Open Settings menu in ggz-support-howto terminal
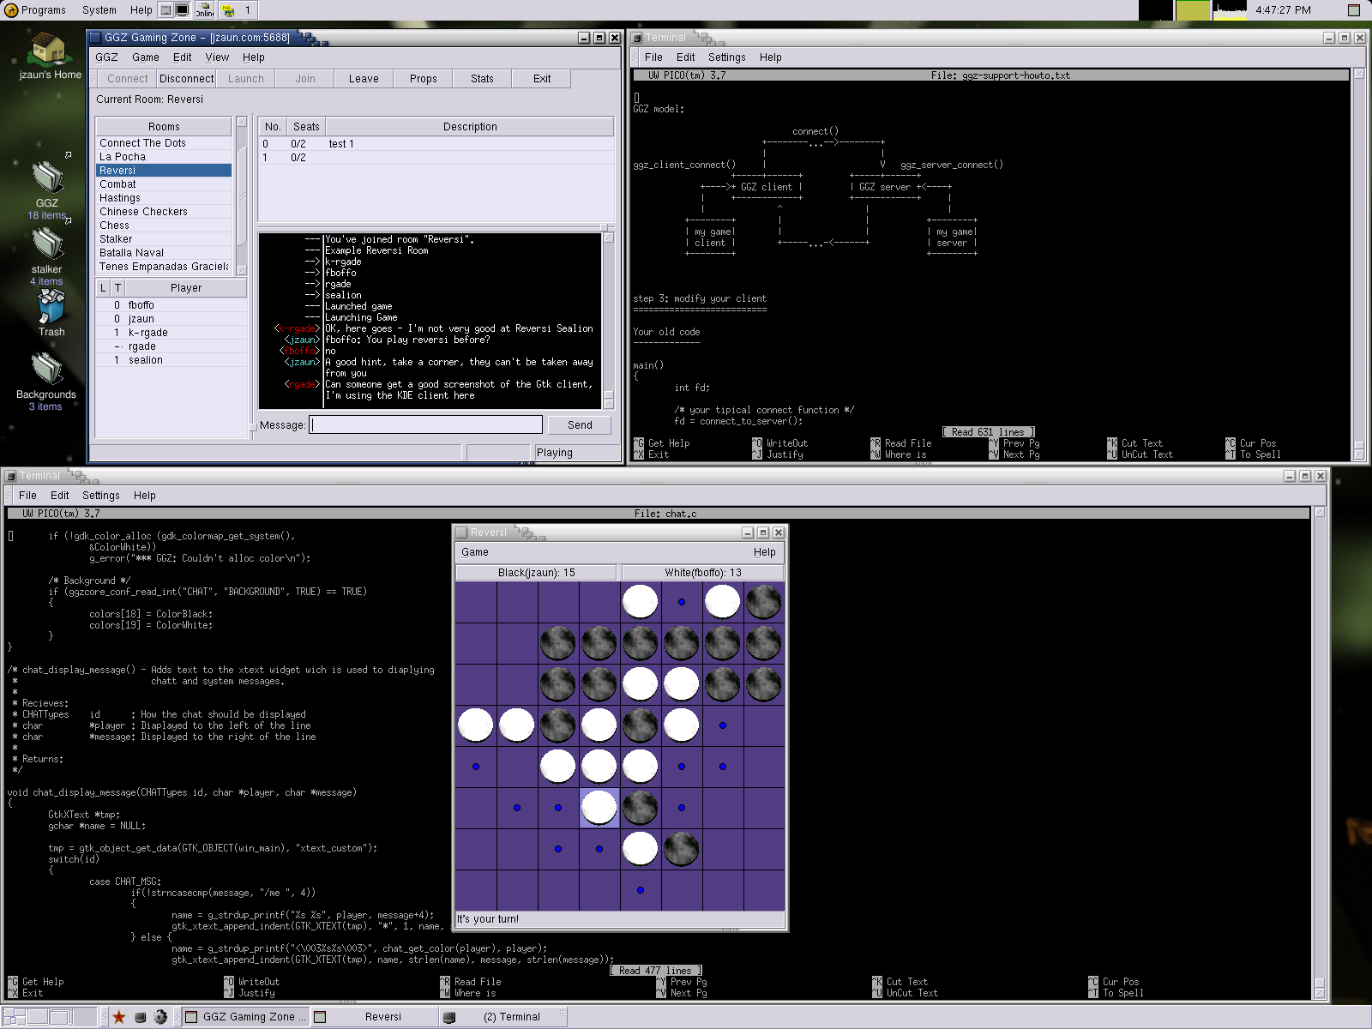This screenshot has width=1372, height=1029. 726,57
